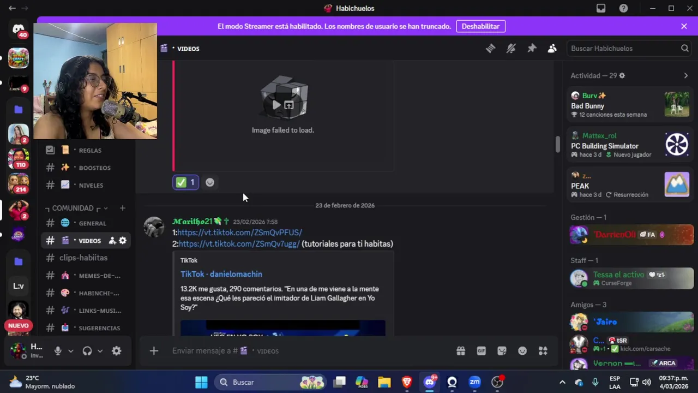Open the MEMES-DE channel
This screenshot has height=393, width=698.
coord(87,275)
